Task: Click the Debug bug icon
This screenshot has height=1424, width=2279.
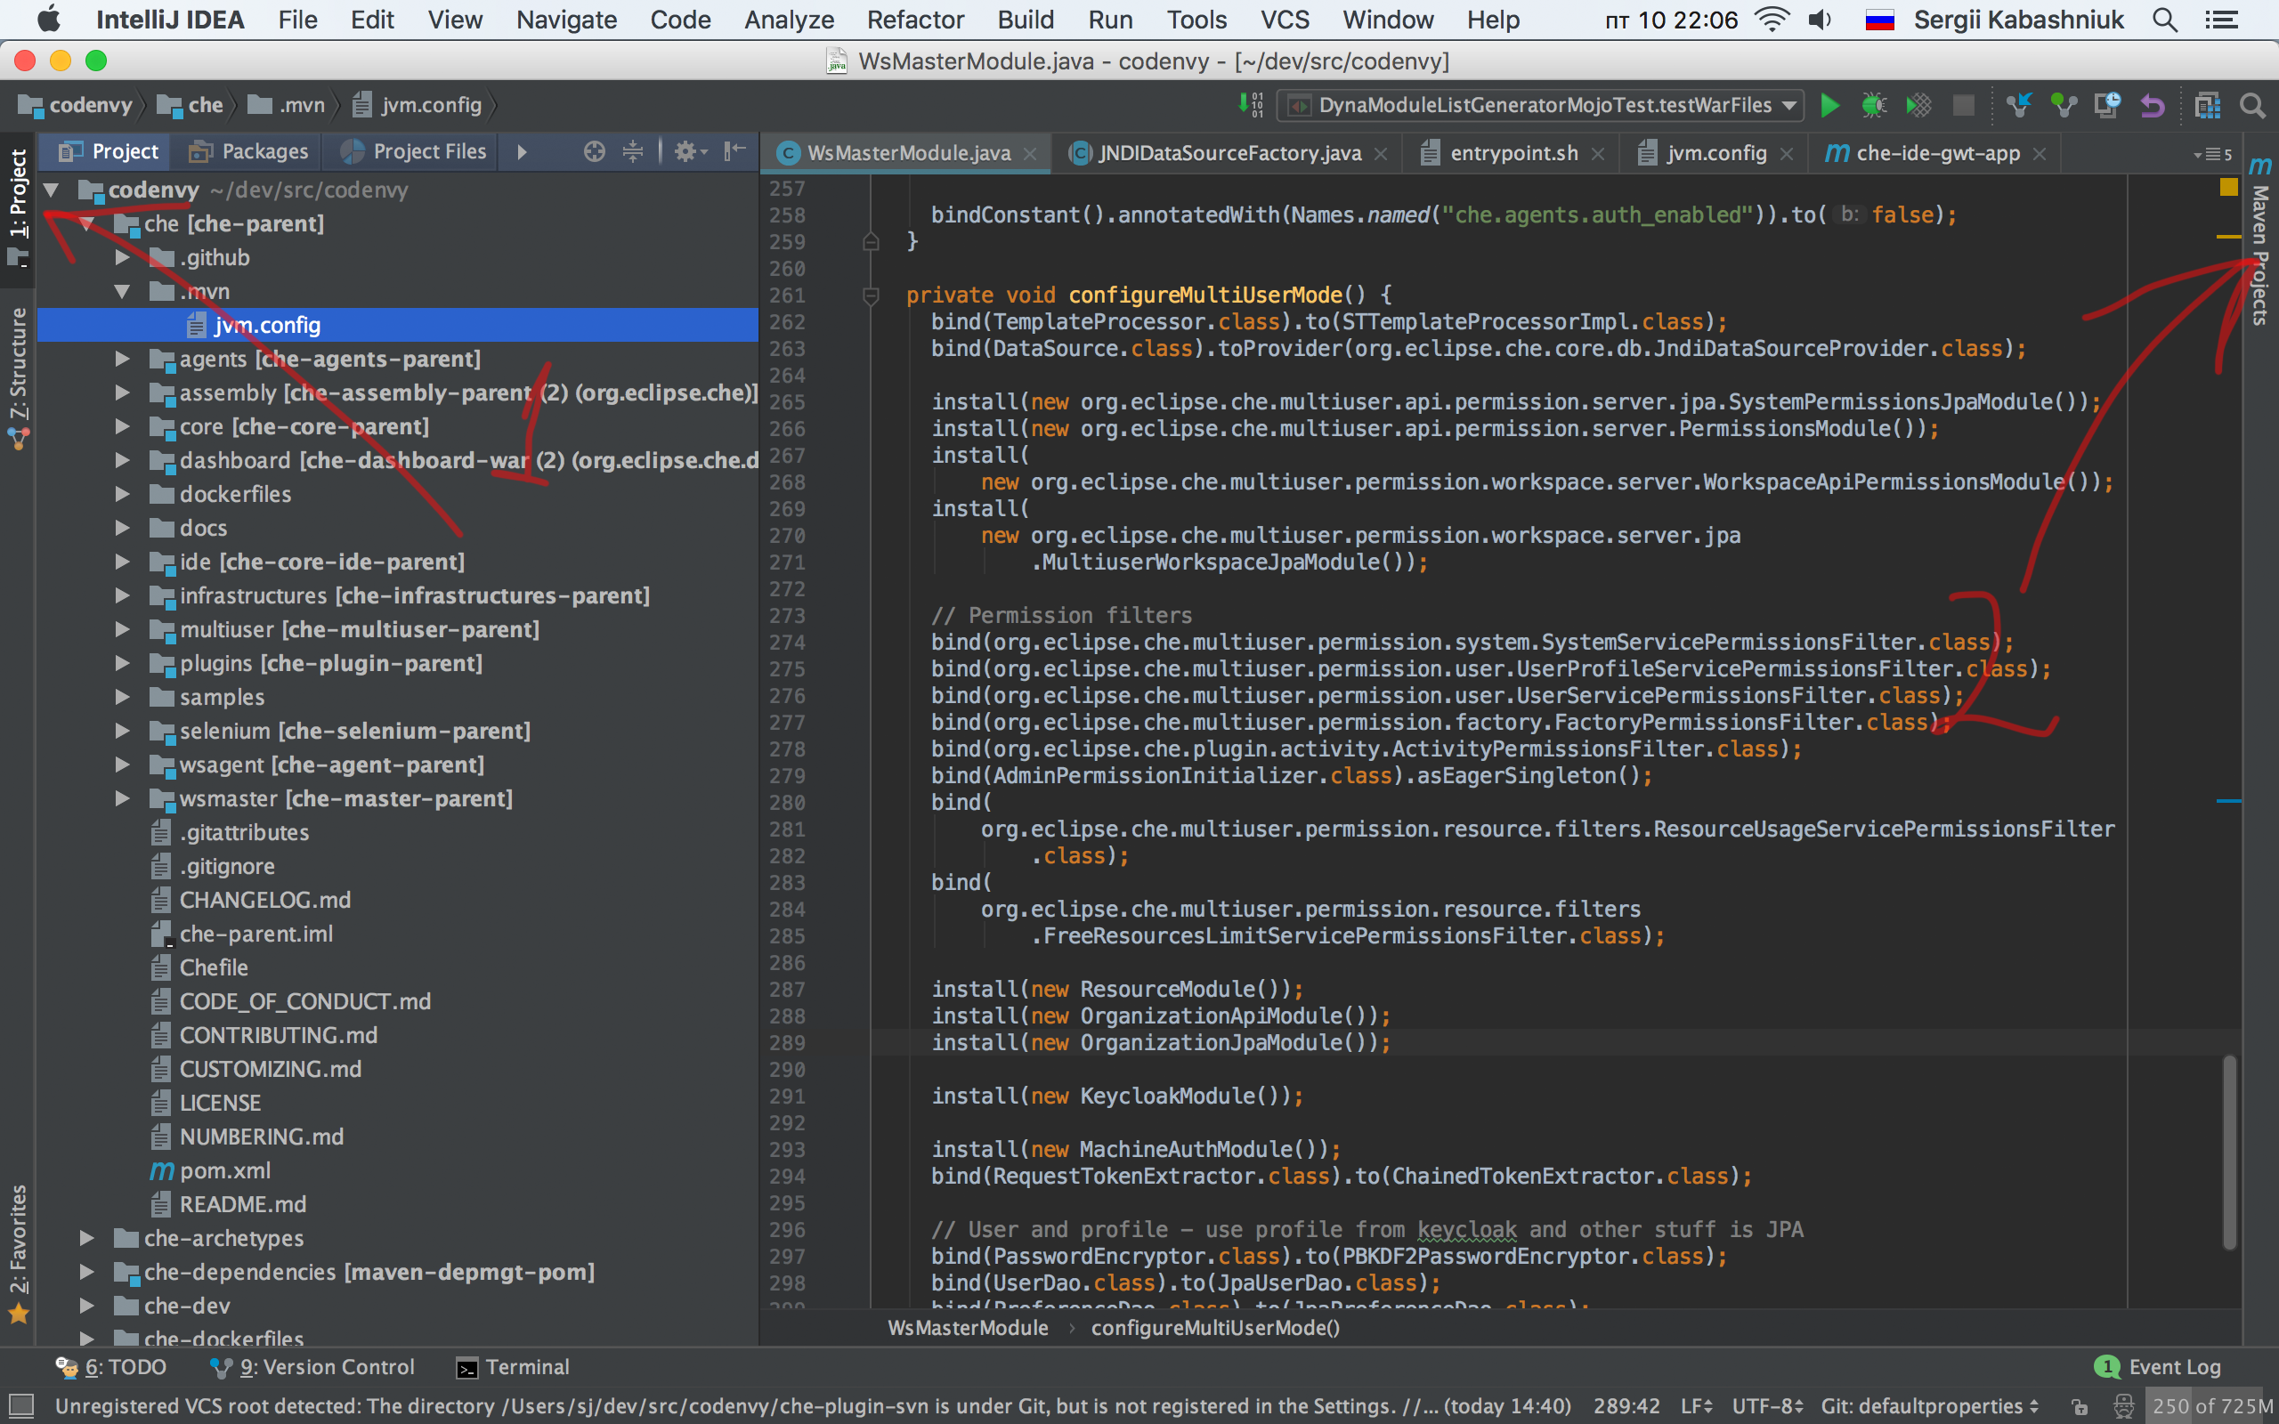Action: [x=1873, y=106]
